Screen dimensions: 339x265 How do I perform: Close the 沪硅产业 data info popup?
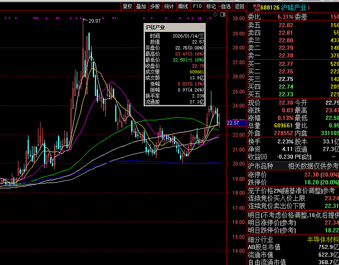click(x=202, y=27)
